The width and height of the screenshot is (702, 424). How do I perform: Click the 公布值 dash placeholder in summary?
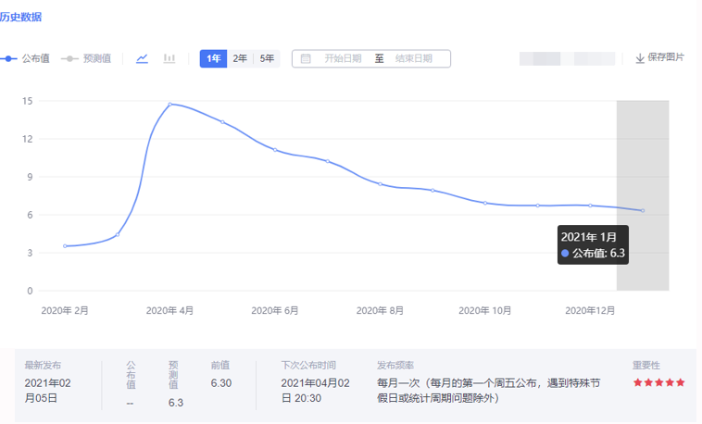click(130, 403)
